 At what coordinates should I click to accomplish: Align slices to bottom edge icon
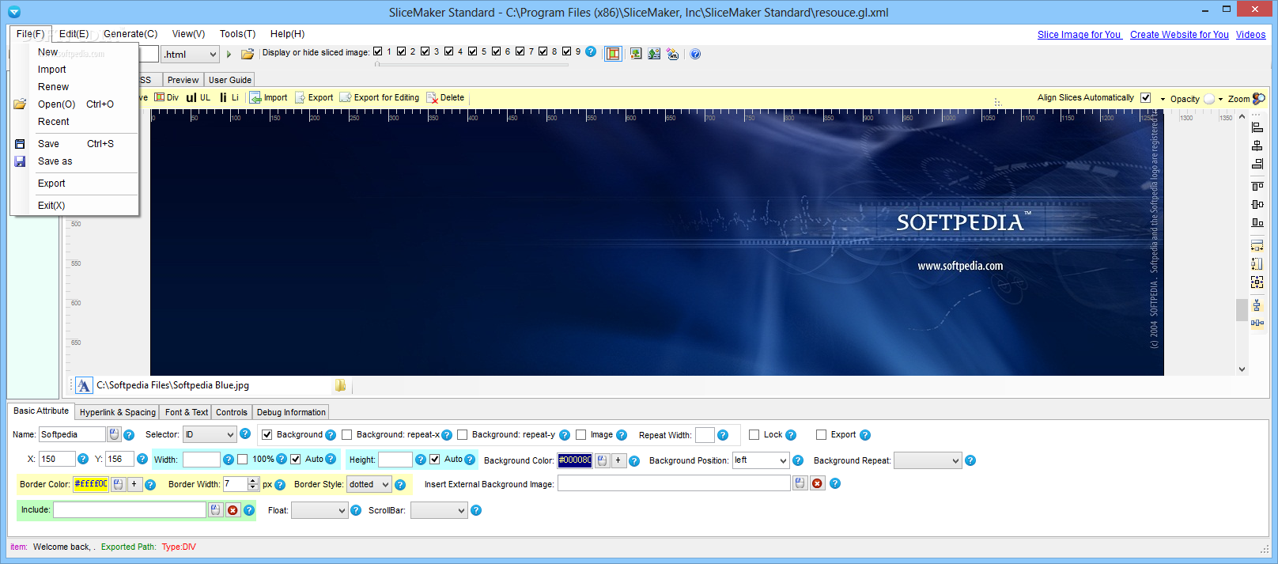pos(1257,222)
